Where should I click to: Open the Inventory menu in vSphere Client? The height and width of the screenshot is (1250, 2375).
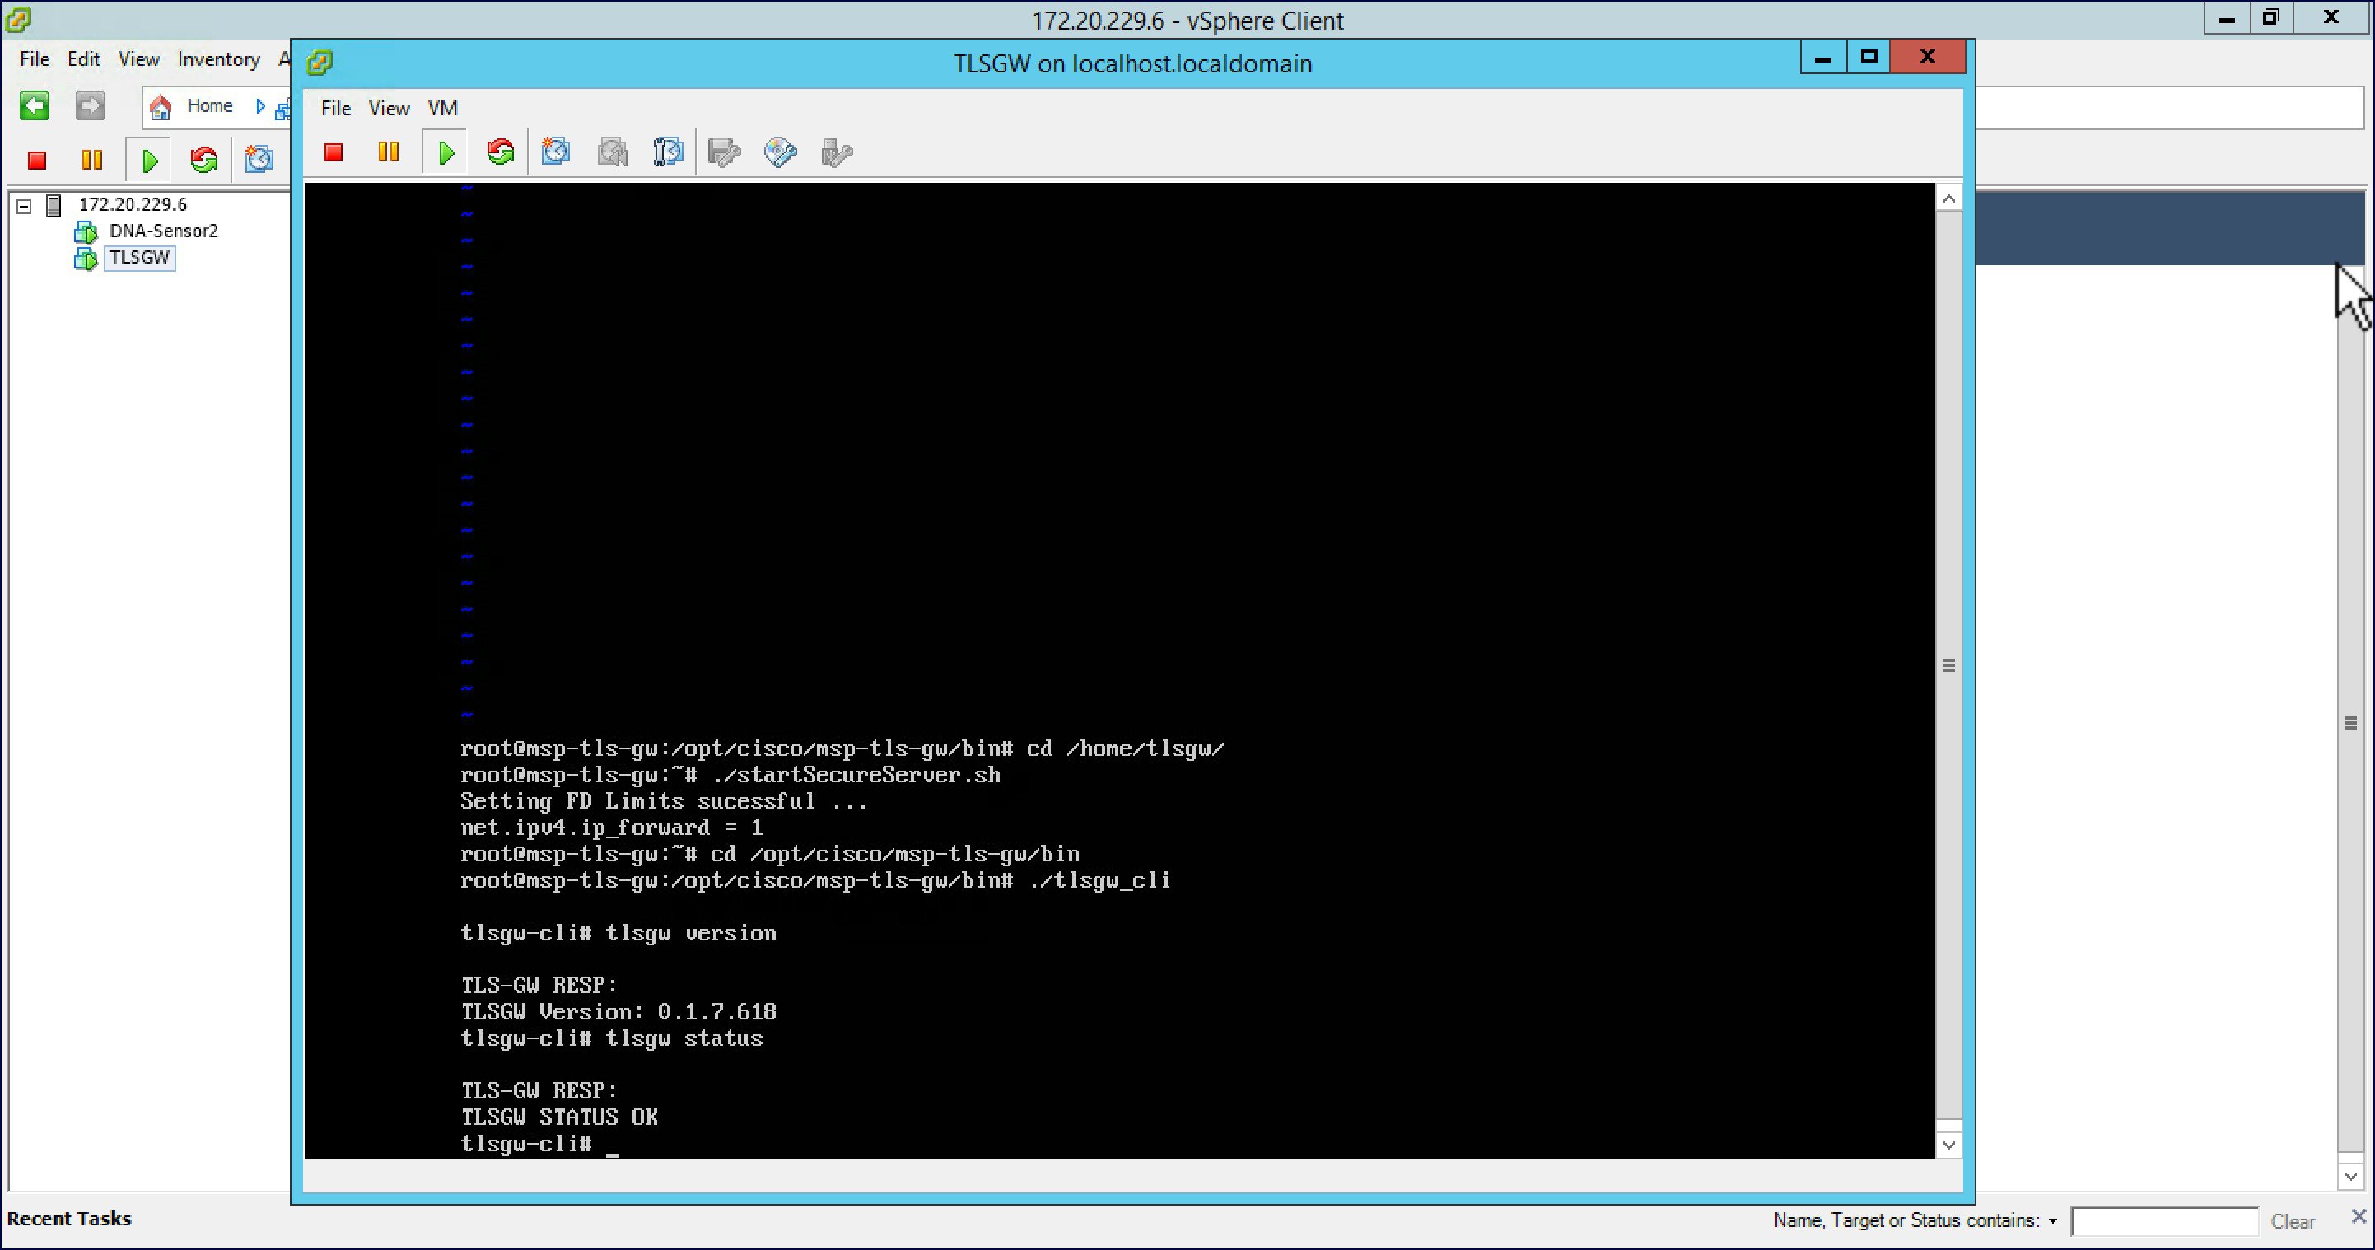pyautogui.click(x=218, y=59)
